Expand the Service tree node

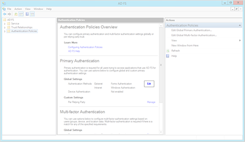[5, 24]
